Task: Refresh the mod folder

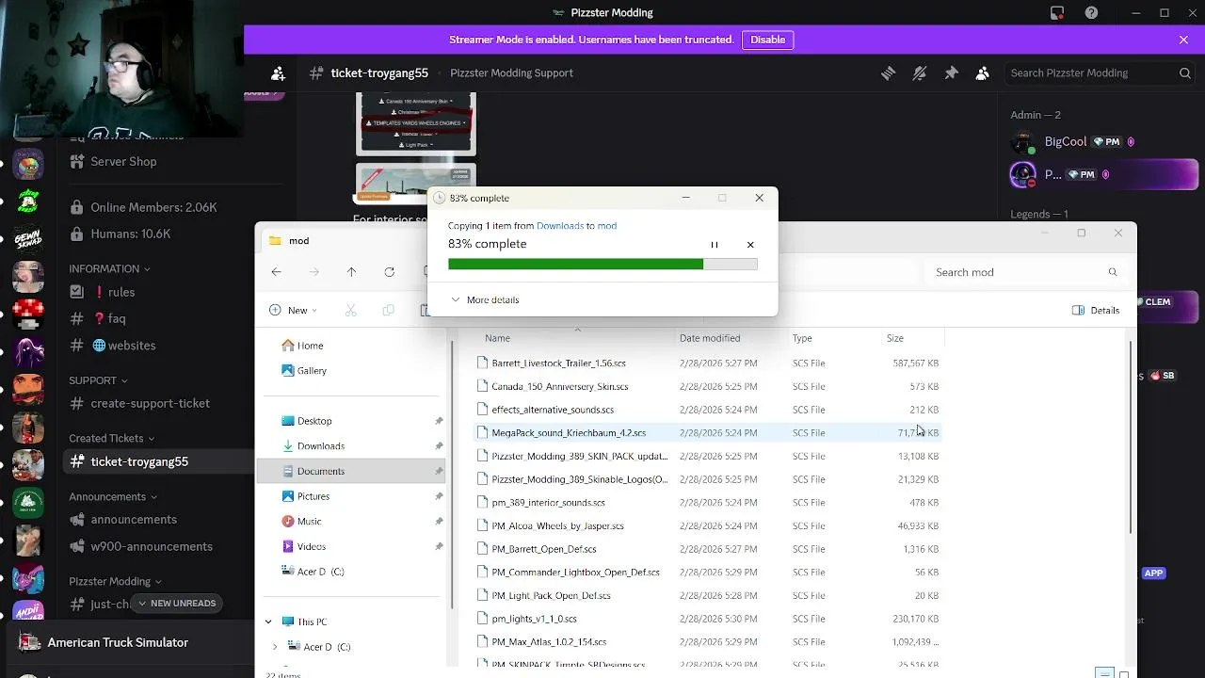Action: coord(389,272)
